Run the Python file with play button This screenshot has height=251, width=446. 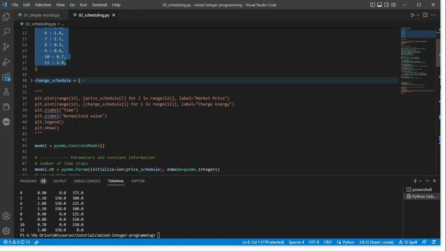413,15
